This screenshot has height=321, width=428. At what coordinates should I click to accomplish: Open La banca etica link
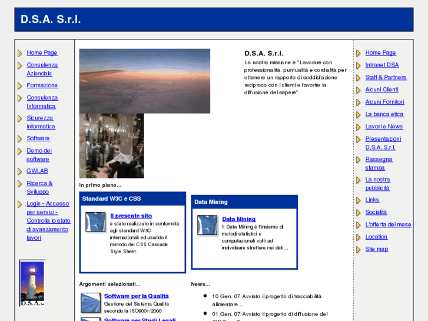click(x=384, y=114)
